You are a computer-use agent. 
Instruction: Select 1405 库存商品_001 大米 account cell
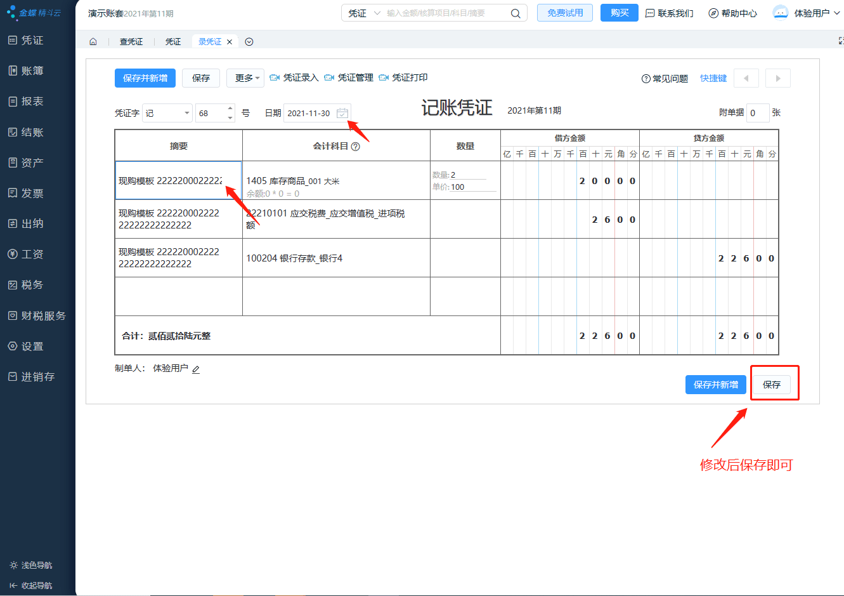[336, 181]
